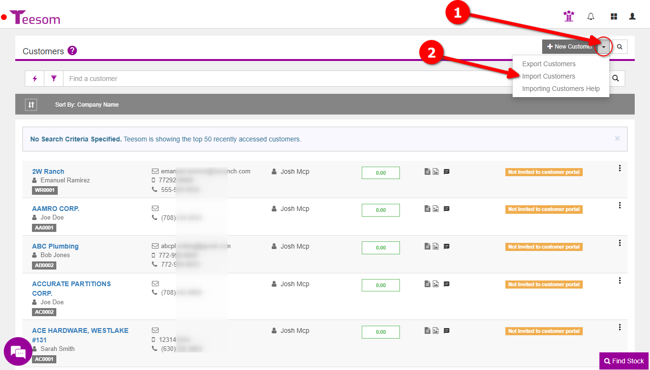Screen dimensions: 650x370
Task: Click the images icon for ABC Plumbing
Action: coord(436,246)
